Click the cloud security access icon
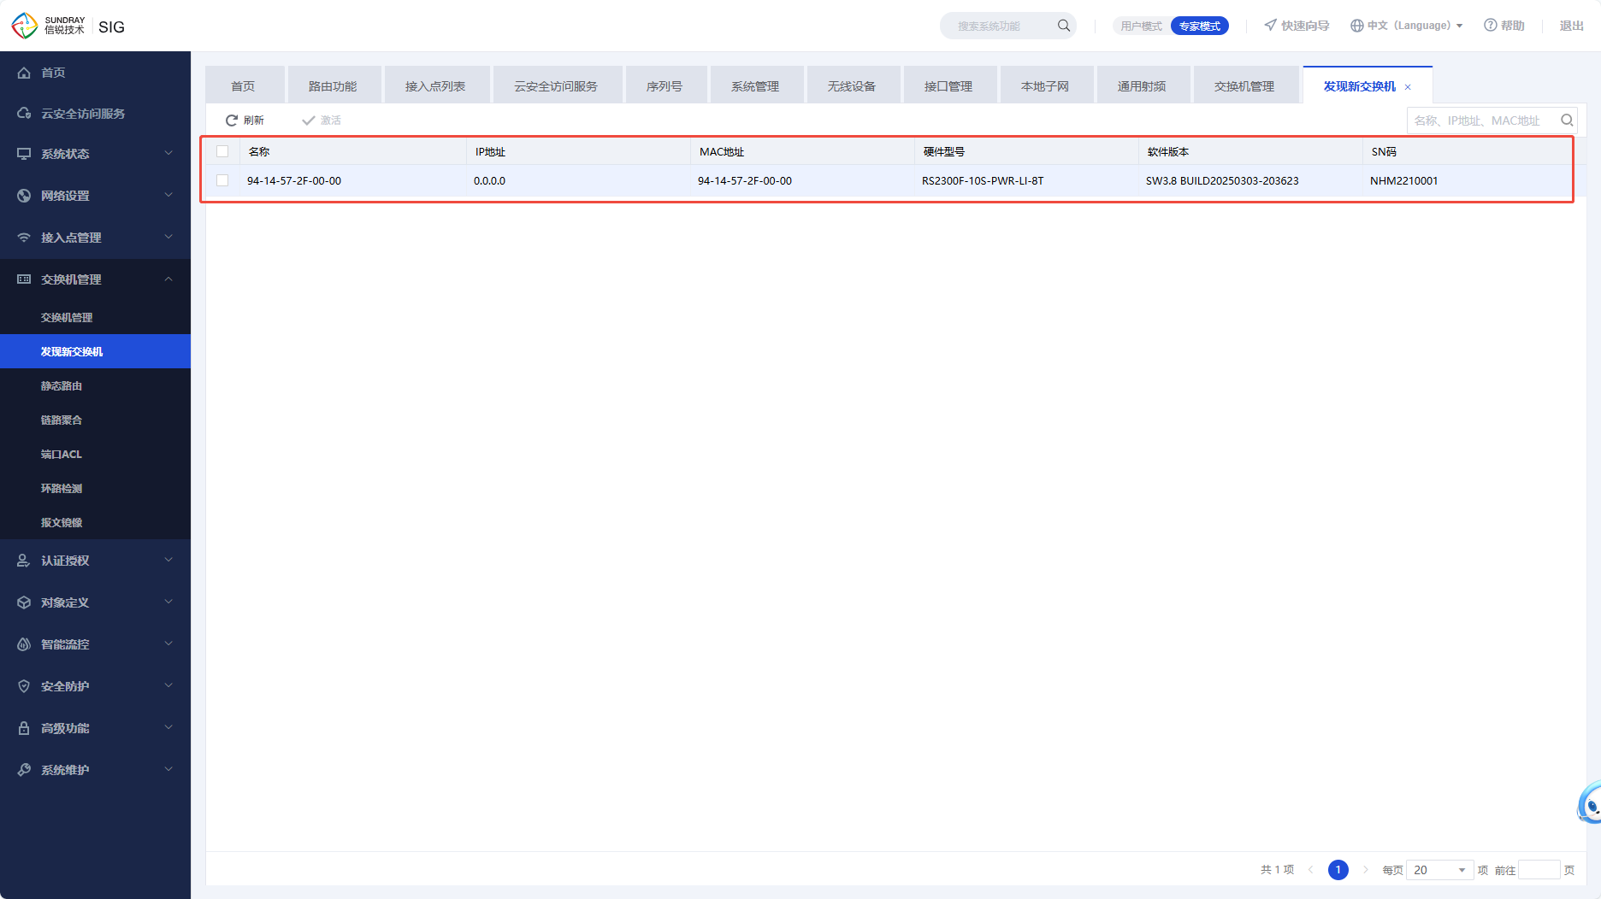 24,114
